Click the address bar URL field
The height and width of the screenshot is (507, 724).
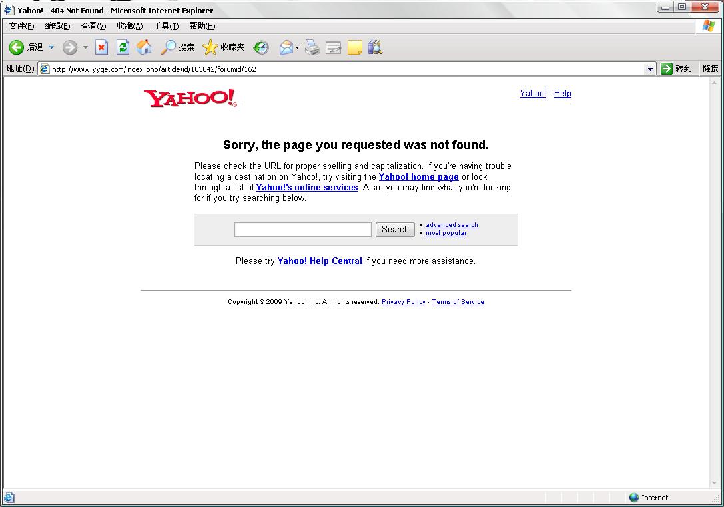click(x=347, y=69)
